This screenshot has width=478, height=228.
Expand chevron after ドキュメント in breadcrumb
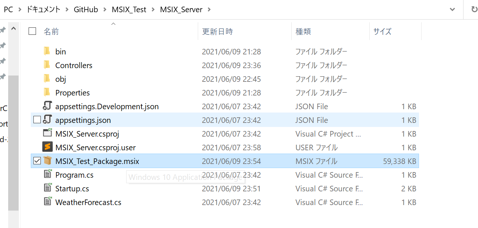(67, 10)
